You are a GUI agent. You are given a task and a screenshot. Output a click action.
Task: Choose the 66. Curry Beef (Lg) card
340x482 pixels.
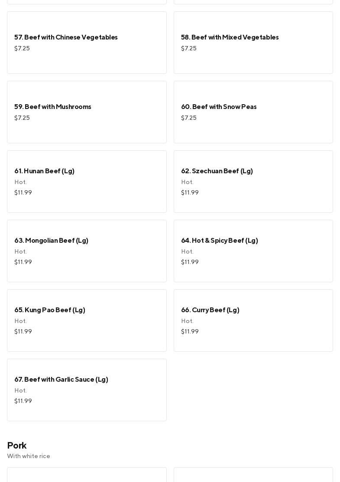click(253, 320)
